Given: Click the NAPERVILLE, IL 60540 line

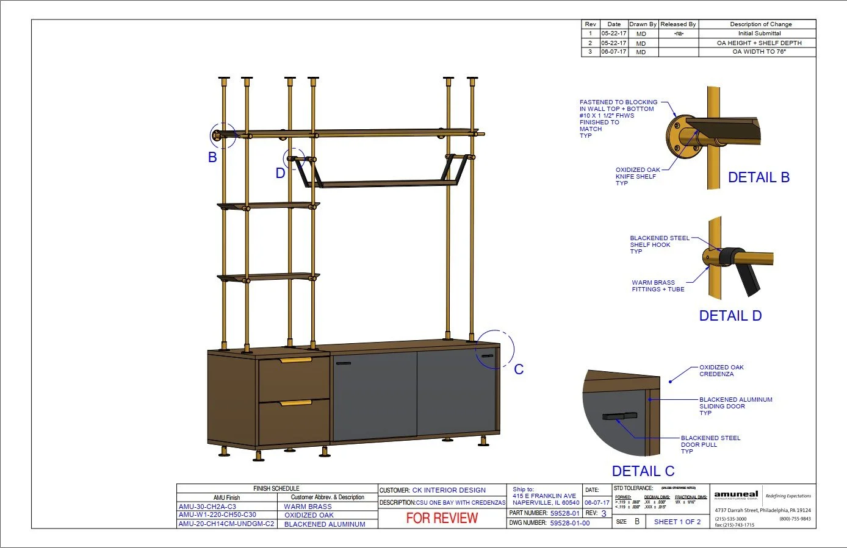Looking at the screenshot, I should (546, 503).
